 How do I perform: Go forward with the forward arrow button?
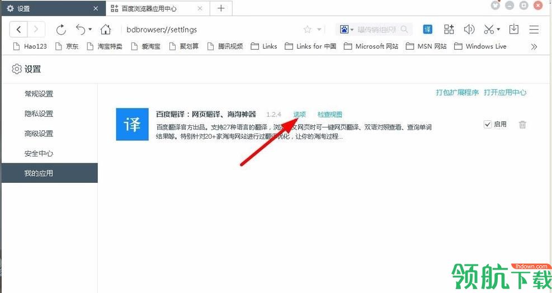point(36,30)
